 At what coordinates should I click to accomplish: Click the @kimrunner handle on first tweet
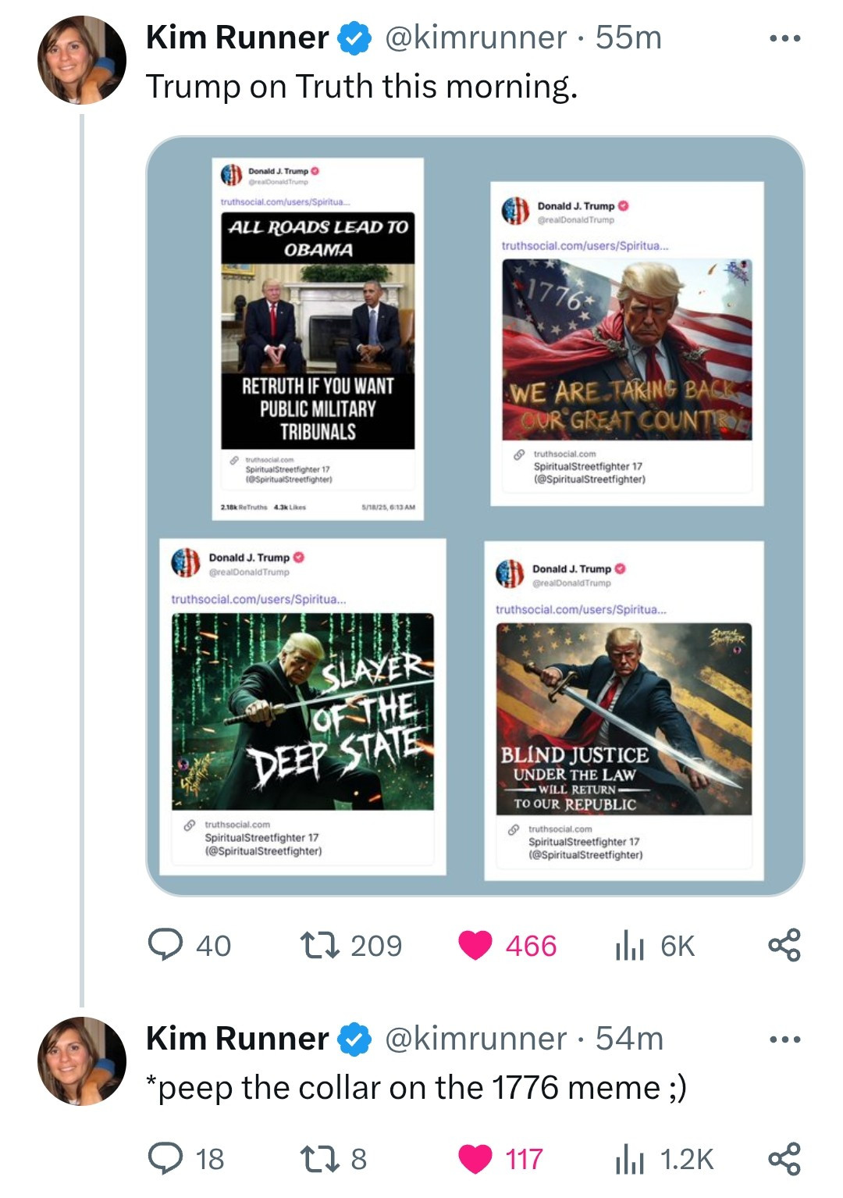pos(475,37)
